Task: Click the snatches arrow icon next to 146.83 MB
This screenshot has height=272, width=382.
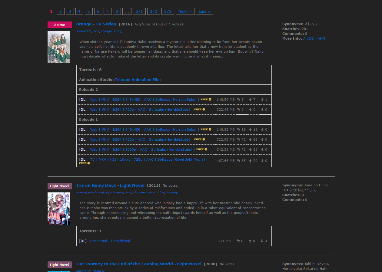Action: pyautogui.click(x=239, y=129)
